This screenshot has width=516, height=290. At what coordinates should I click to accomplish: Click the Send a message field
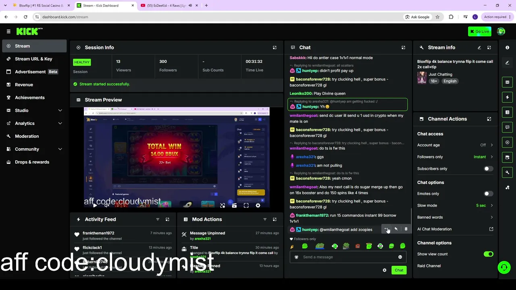click(348, 257)
